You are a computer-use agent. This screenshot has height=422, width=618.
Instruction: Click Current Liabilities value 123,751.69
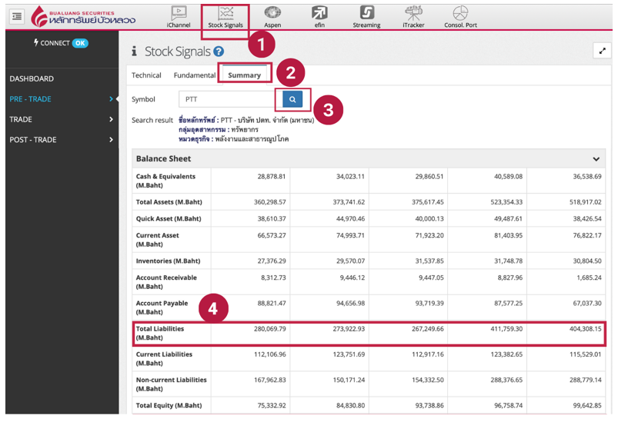pos(349,354)
